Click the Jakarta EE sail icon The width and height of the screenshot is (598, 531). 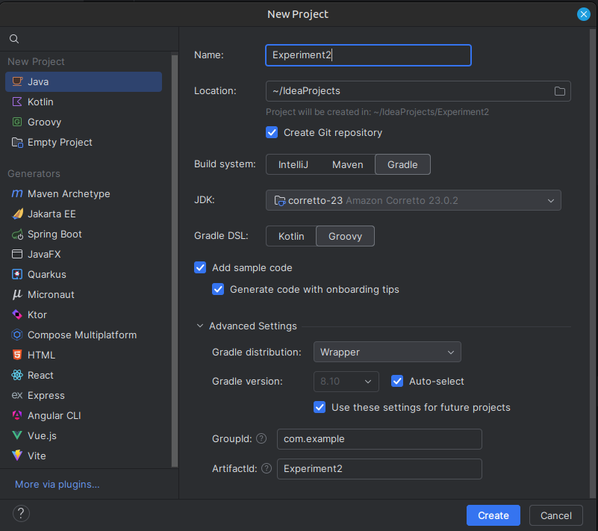tap(17, 214)
